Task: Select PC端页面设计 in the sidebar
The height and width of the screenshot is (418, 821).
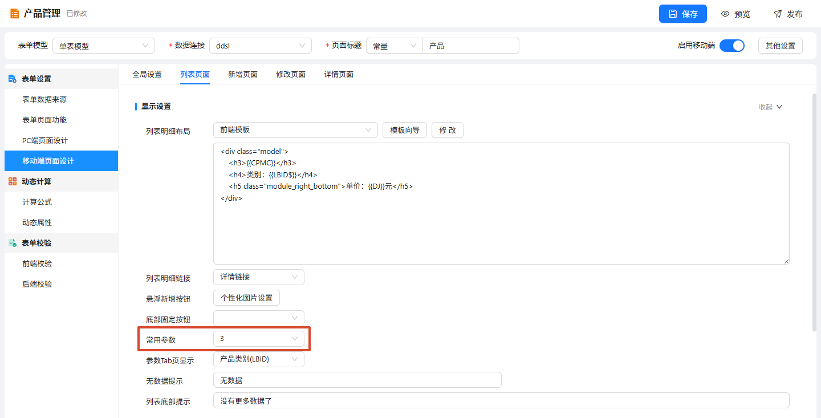Action: 61,140
